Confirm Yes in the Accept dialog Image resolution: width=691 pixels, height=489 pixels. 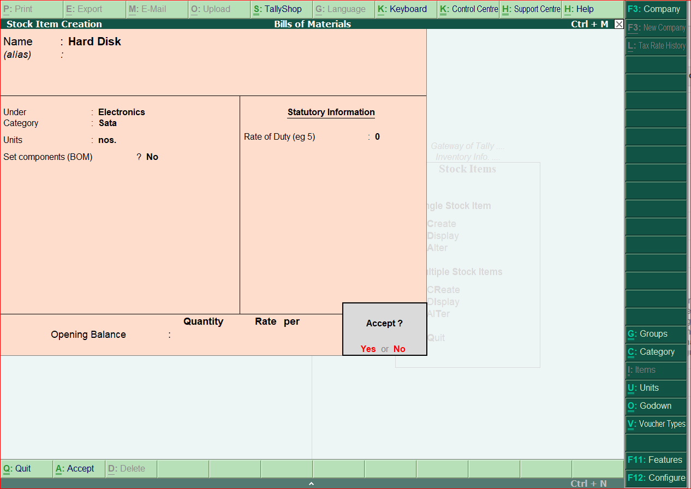click(x=368, y=349)
